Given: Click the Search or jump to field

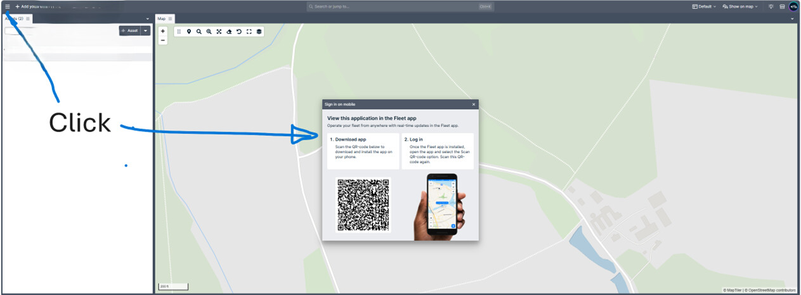Looking at the screenshot, I should (400, 6).
